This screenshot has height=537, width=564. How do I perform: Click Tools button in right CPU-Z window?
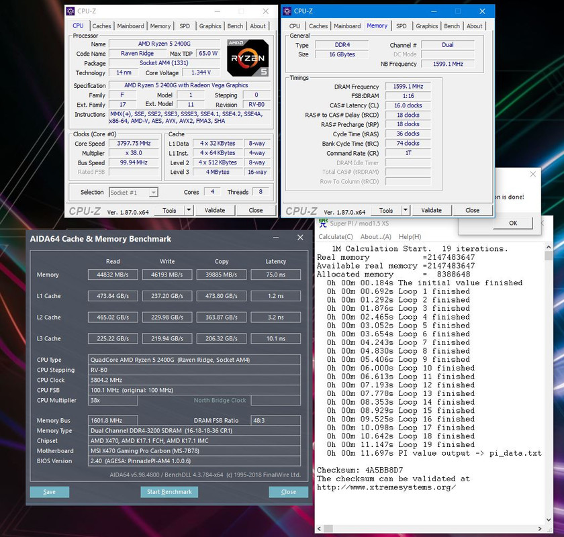(x=385, y=210)
